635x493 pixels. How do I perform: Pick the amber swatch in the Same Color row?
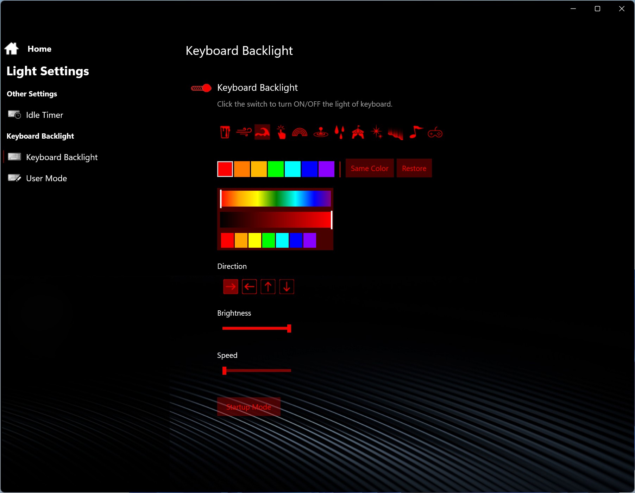tap(259, 169)
